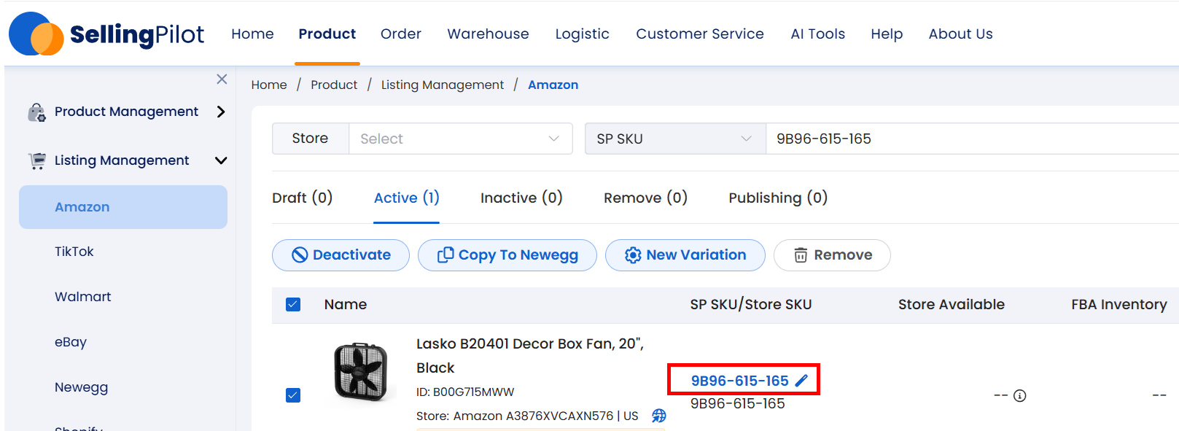Viewport: 1179px width, 431px height.
Task: Click the Deactivate button
Action: pos(341,255)
